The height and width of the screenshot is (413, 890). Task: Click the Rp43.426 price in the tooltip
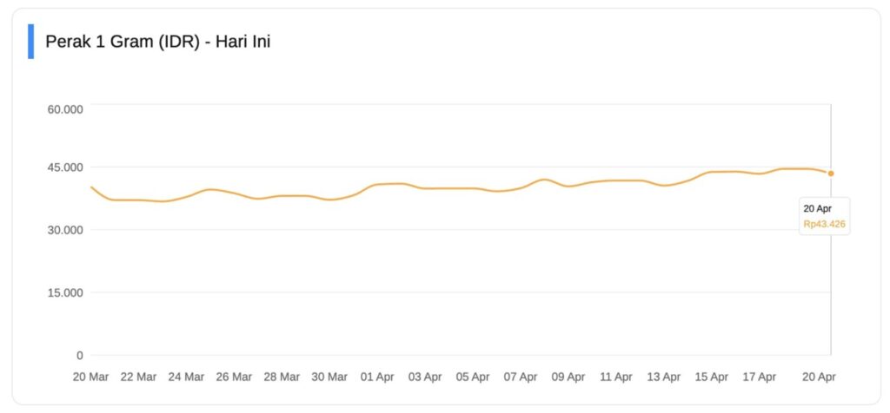click(x=824, y=224)
